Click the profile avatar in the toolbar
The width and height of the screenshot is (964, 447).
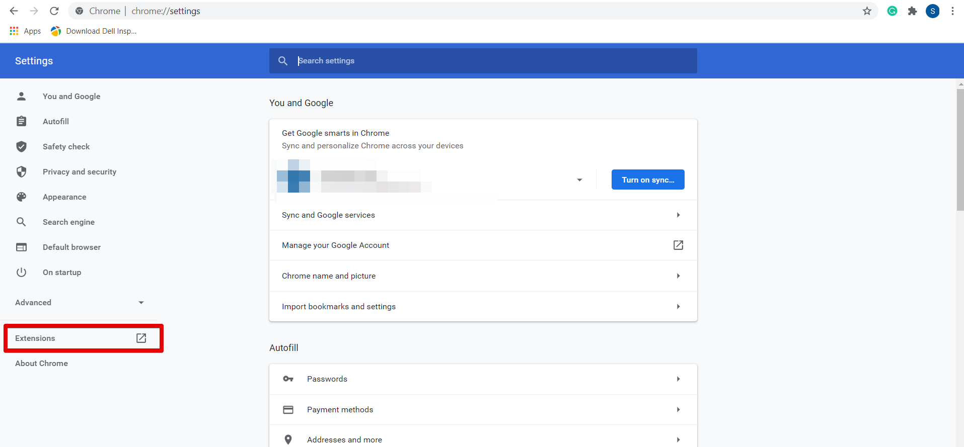point(932,11)
